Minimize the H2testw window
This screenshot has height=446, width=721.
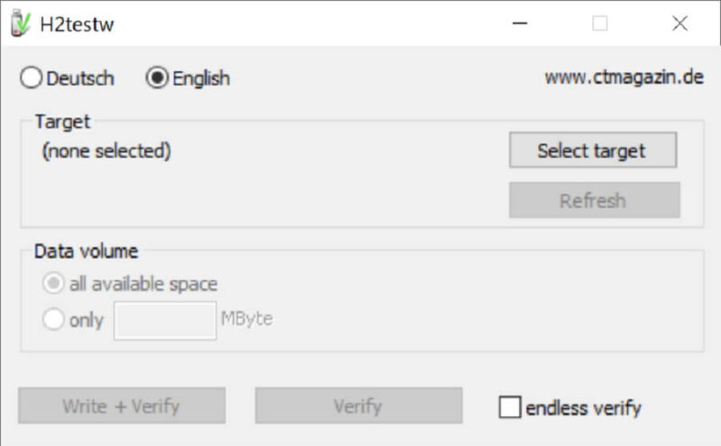pos(520,23)
